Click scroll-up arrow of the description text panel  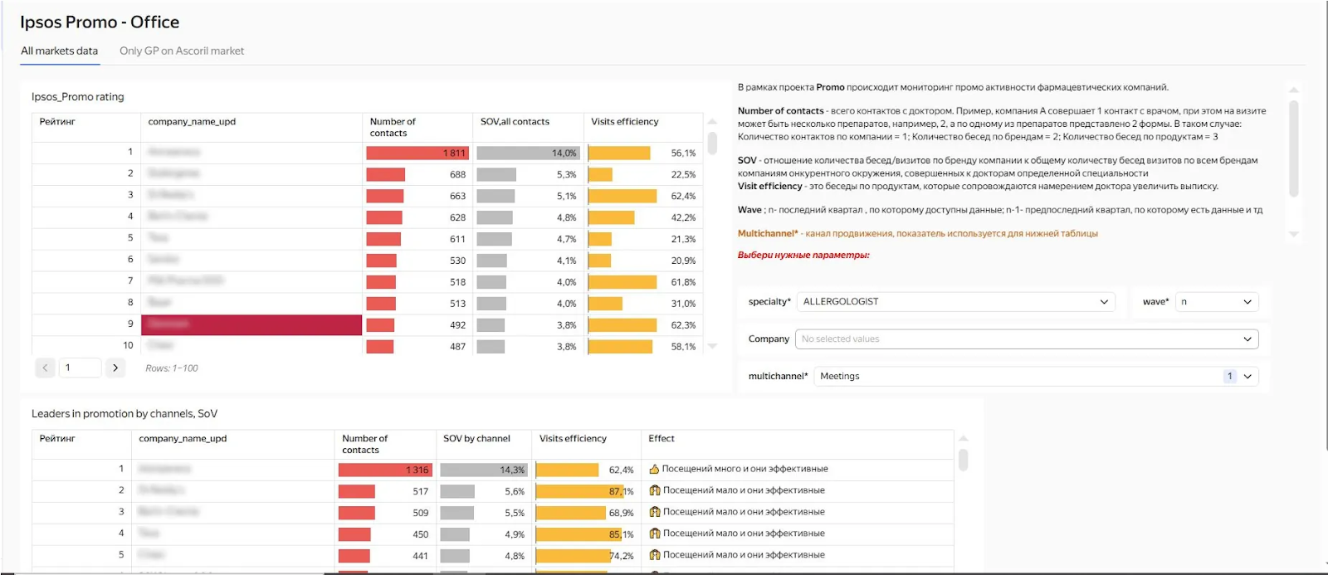pos(1293,90)
